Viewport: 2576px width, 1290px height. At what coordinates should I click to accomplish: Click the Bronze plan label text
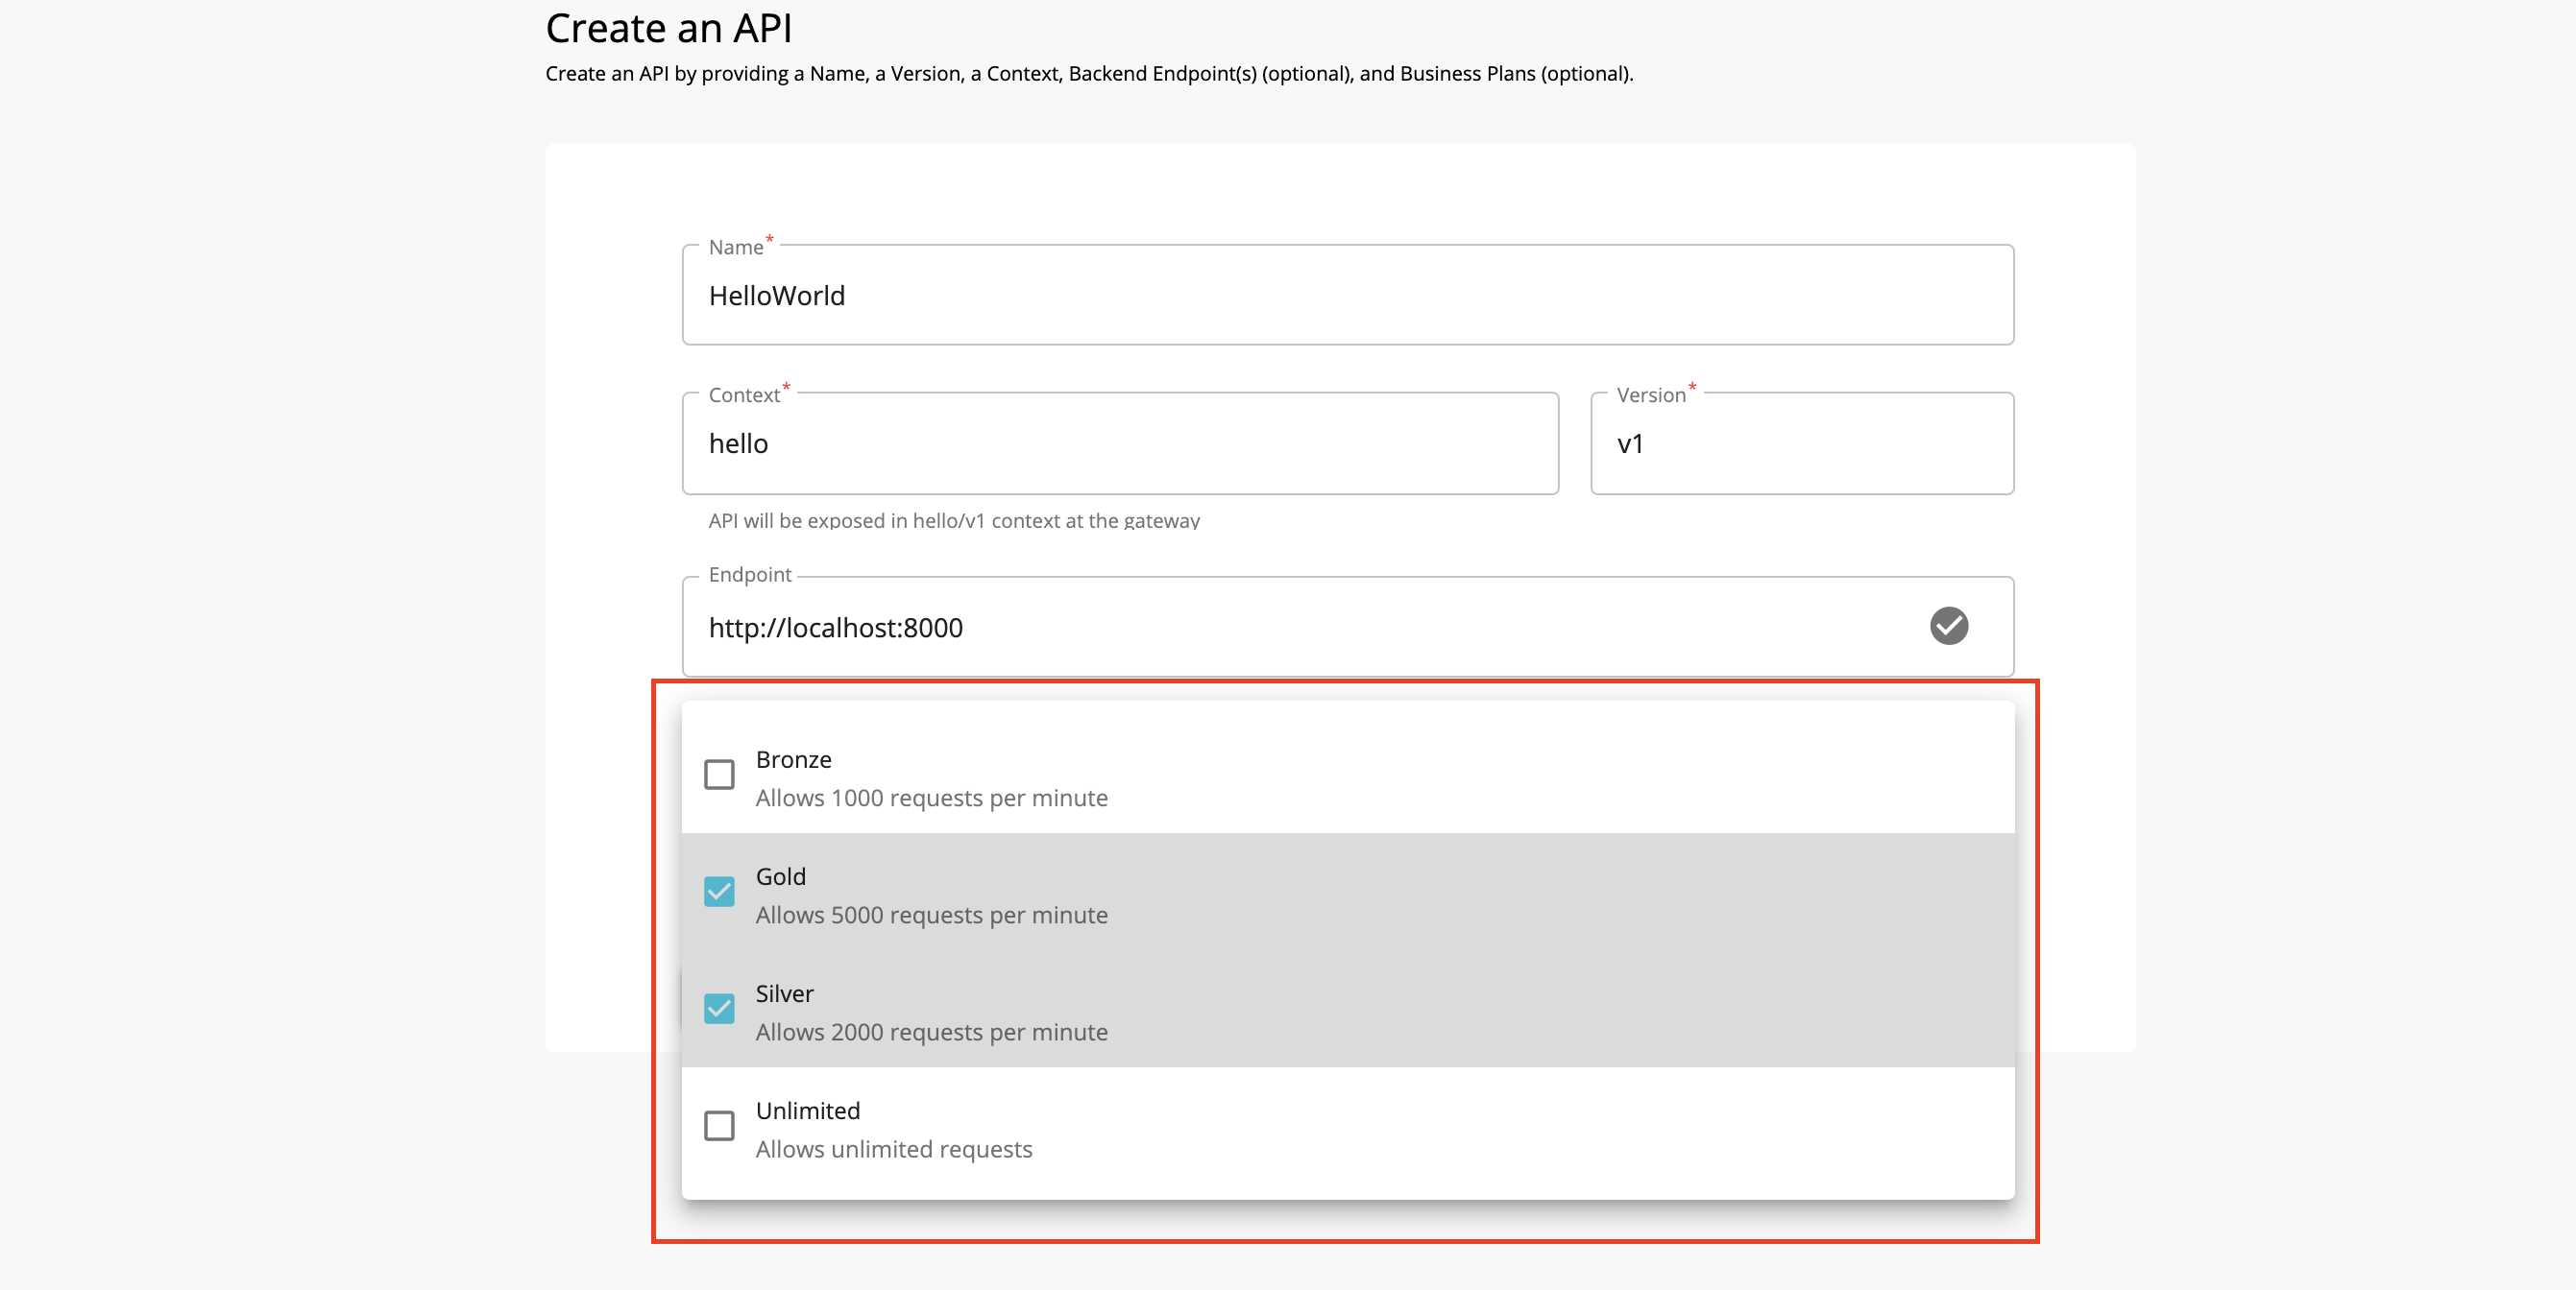tap(793, 759)
